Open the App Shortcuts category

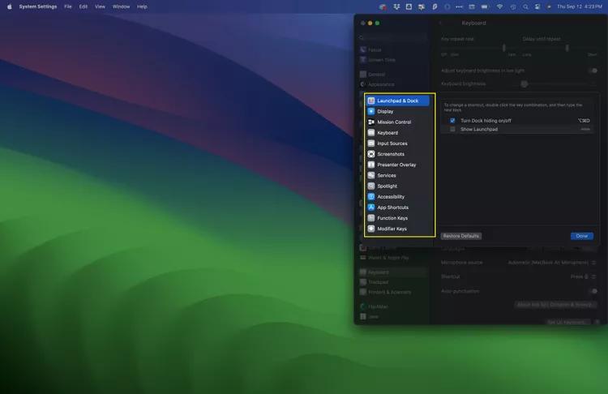pos(397,208)
